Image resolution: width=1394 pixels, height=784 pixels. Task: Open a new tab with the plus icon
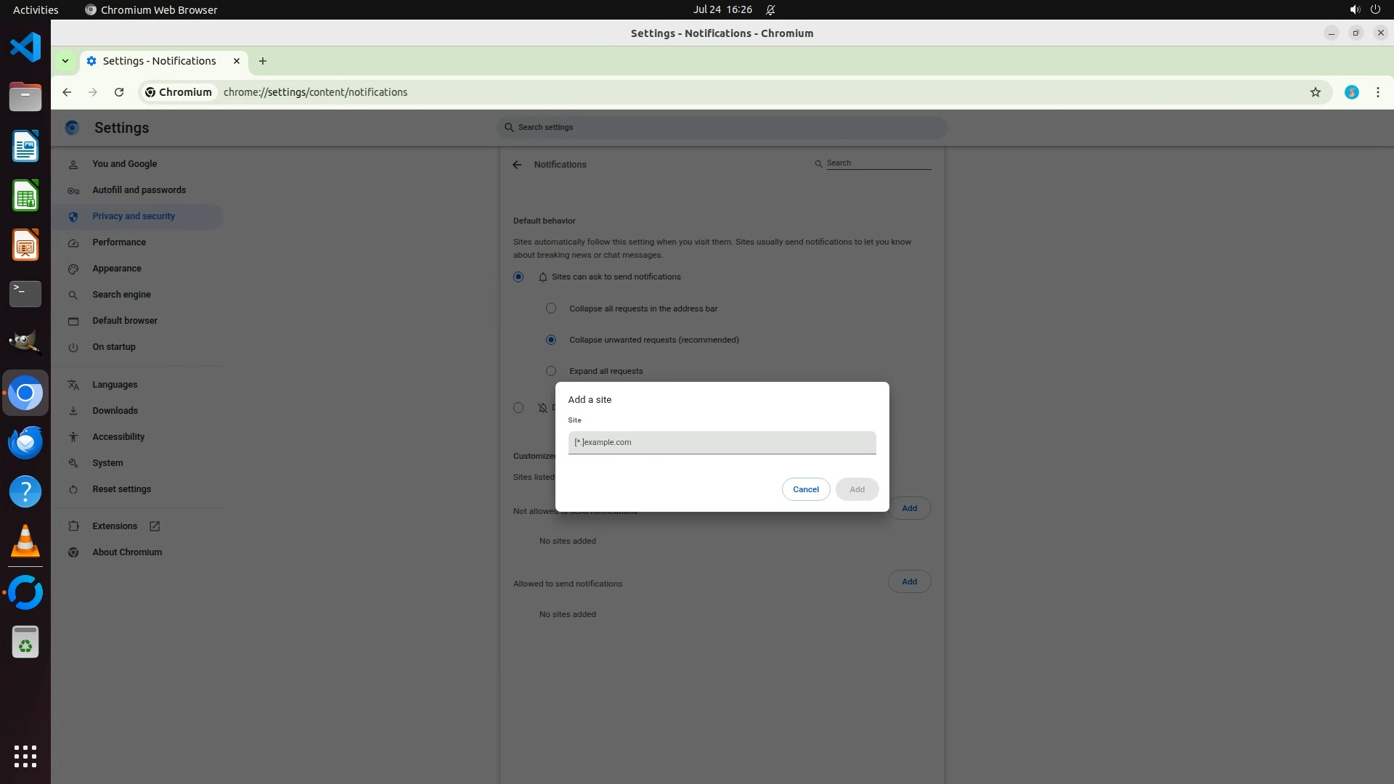click(x=263, y=61)
